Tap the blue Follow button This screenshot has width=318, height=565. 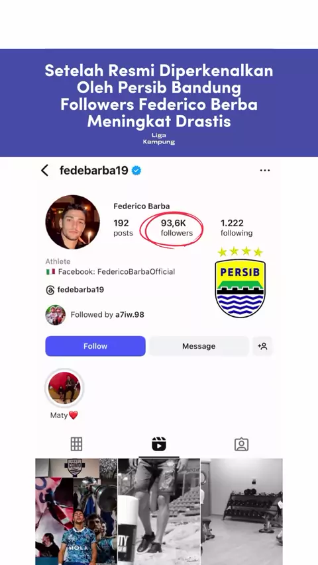point(95,346)
